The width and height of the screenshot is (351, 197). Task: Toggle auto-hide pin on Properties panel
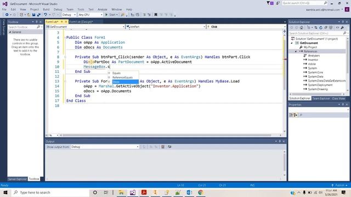click(x=343, y=105)
